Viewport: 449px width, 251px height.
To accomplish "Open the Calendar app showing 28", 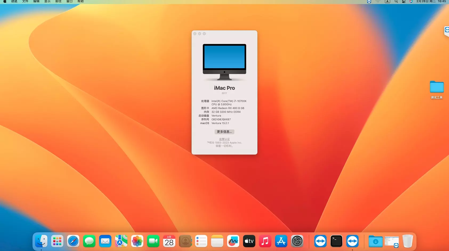I will pos(169,241).
